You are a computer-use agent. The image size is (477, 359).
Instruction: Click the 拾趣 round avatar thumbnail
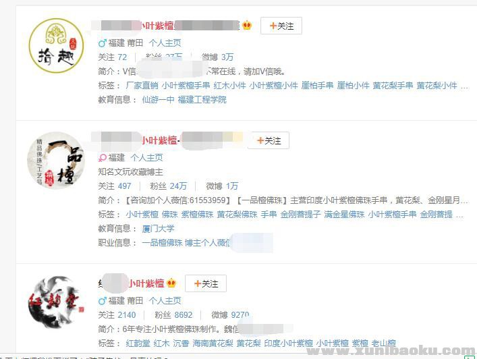[56, 46]
